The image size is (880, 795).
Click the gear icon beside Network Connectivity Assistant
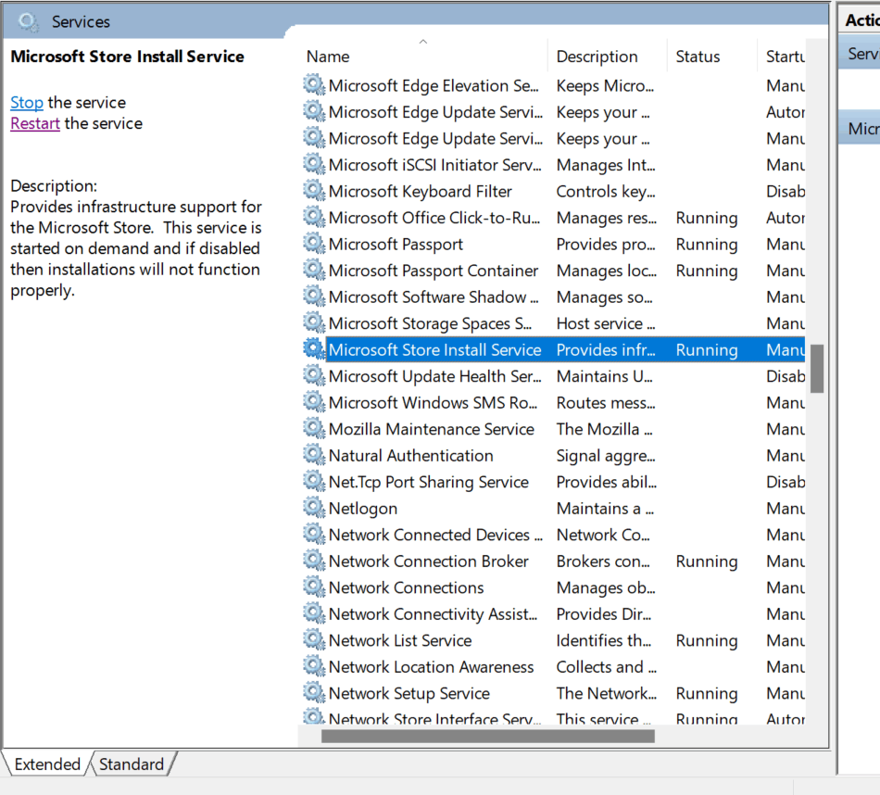click(314, 613)
